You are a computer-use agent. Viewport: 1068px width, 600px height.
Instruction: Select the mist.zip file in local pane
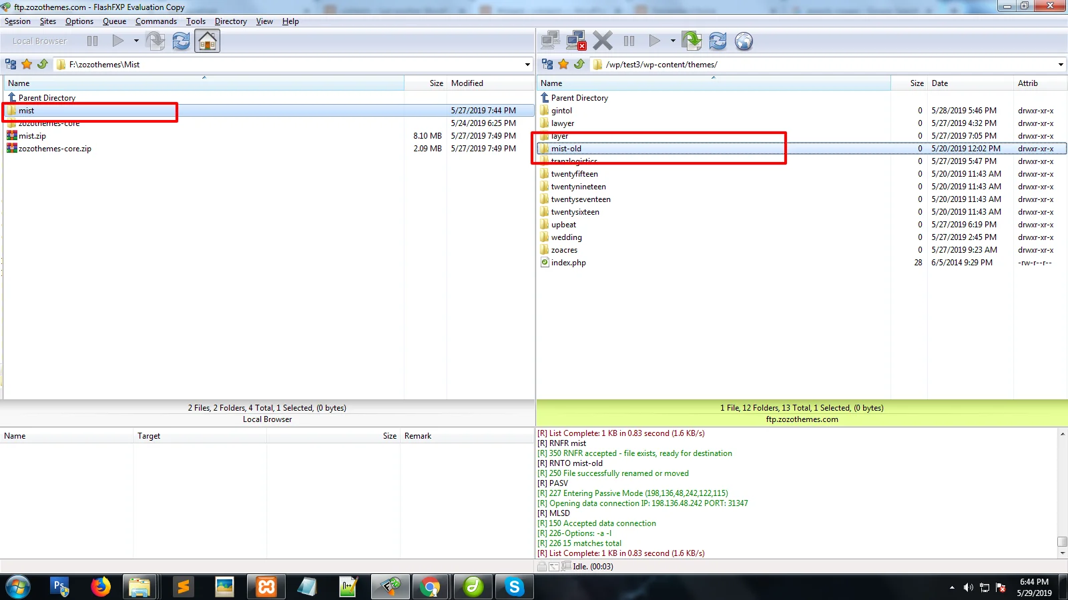point(32,136)
